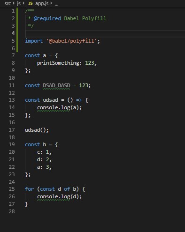Click line number 11 in the gutter
Image resolution: width=185 pixels, height=232 pixels.
[x=12, y=85]
